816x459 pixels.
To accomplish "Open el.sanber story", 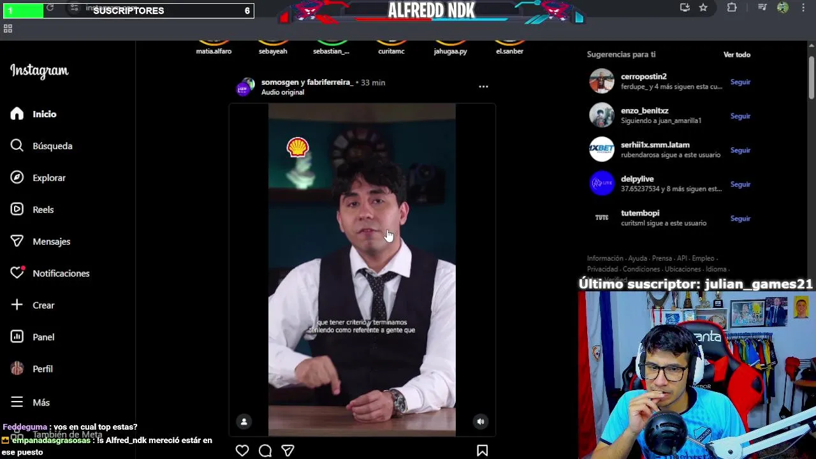I will (510, 47).
